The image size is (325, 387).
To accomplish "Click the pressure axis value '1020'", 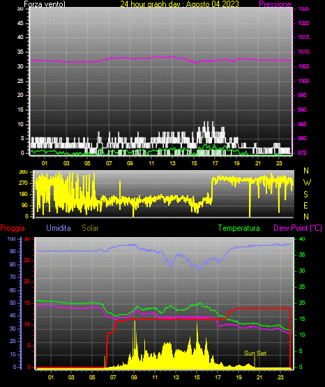I will [x=303, y=23].
